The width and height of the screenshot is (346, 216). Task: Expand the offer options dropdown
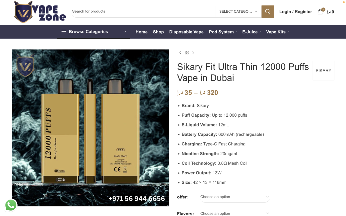coord(234,197)
